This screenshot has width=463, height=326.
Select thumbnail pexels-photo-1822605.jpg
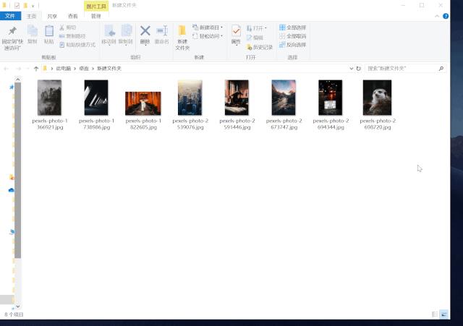143,103
